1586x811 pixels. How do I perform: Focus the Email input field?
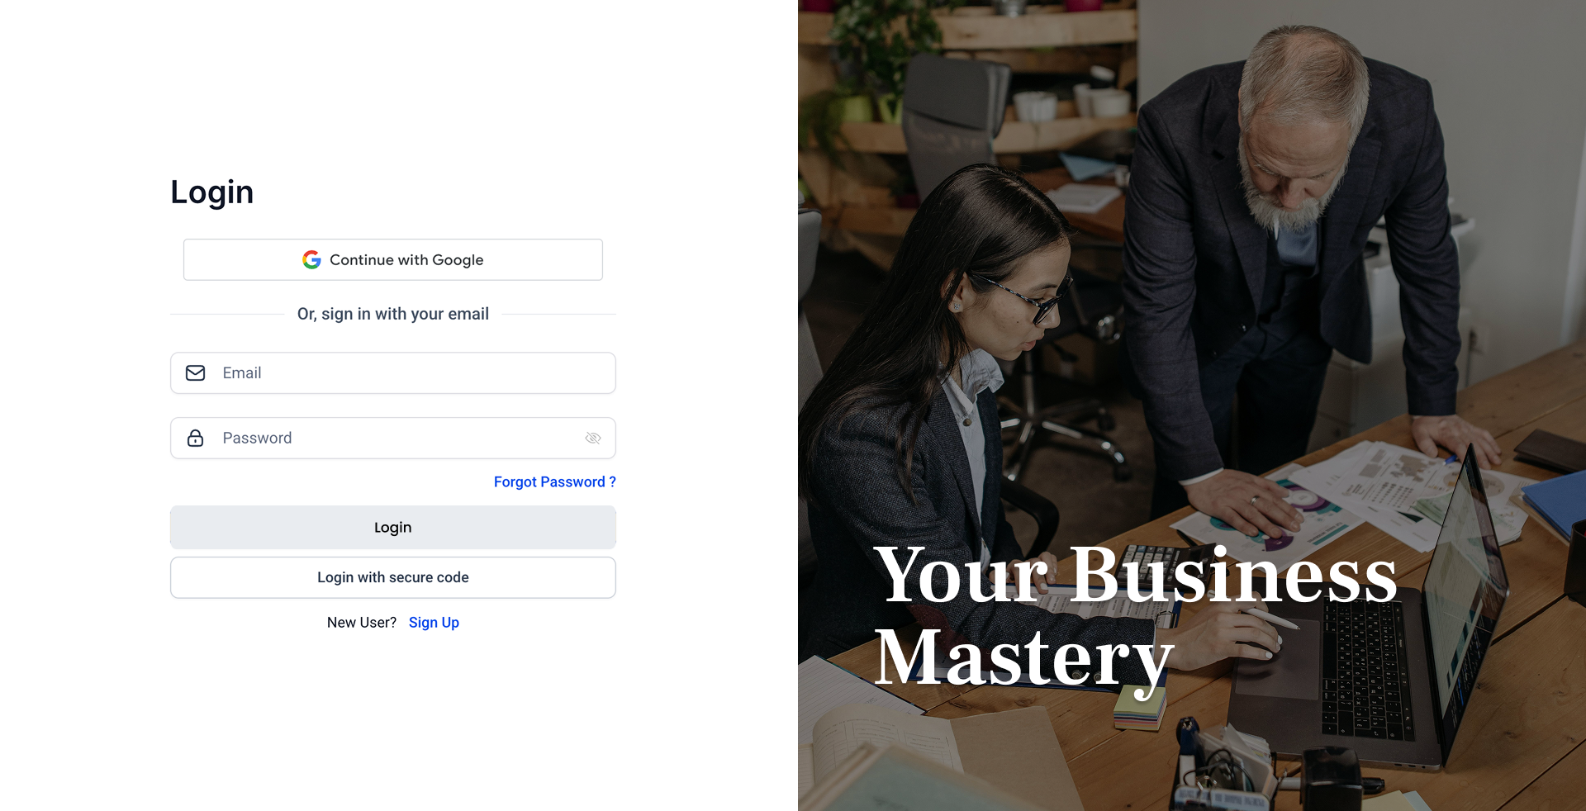(x=393, y=373)
